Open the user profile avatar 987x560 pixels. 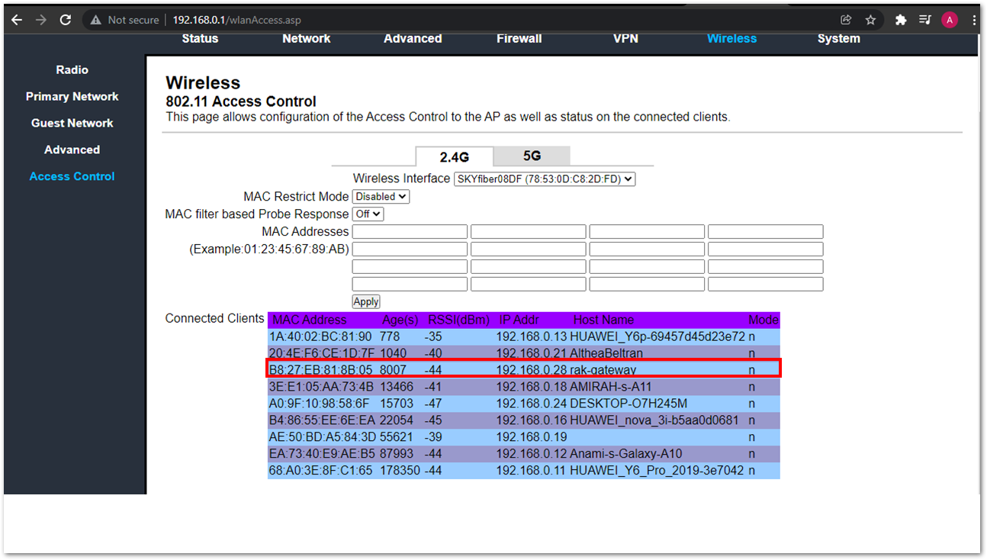tap(949, 20)
